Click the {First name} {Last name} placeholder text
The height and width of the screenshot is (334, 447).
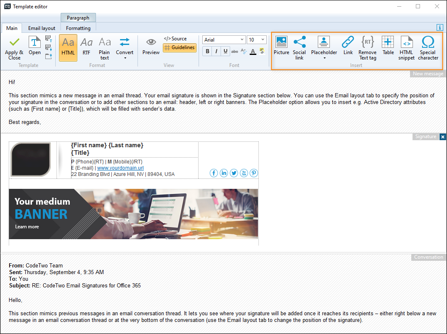(107, 145)
